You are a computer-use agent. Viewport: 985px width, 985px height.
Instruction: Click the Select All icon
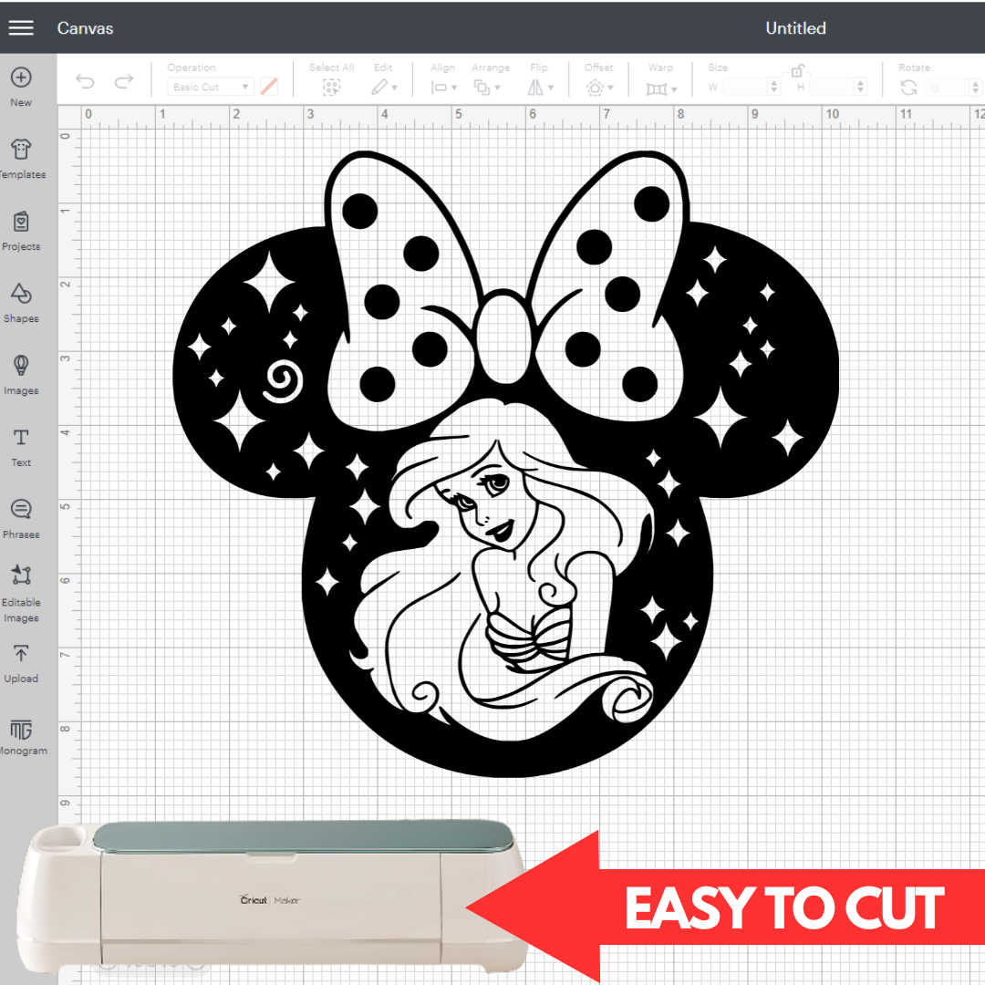[x=332, y=88]
